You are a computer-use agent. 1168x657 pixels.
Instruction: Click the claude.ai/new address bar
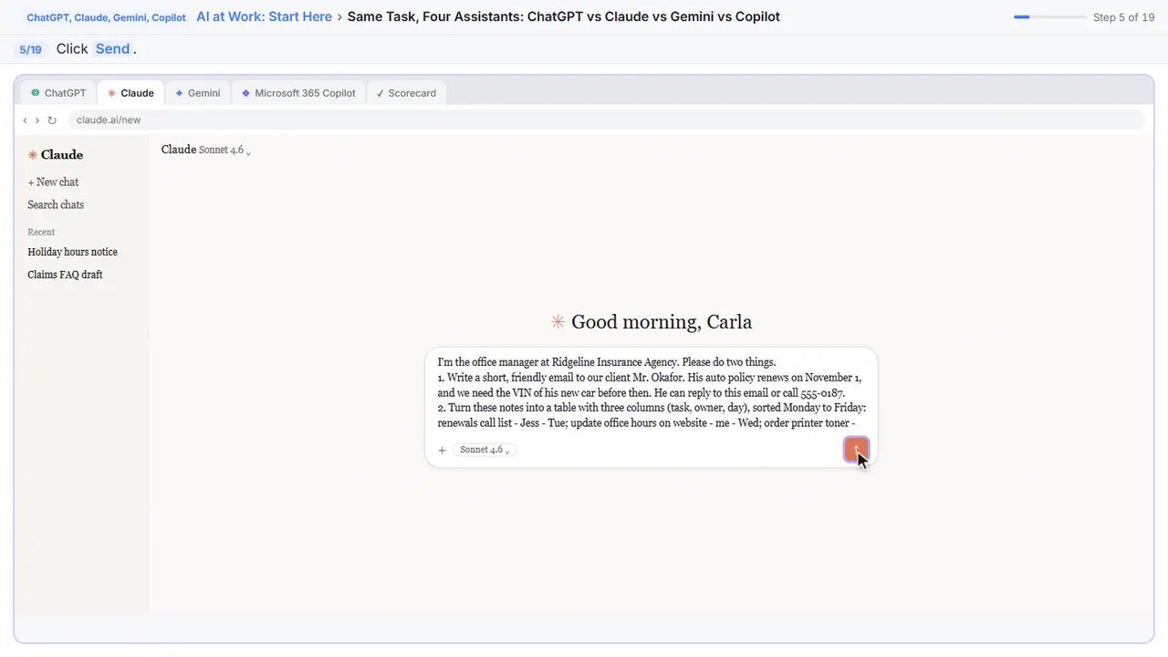pos(606,120)
